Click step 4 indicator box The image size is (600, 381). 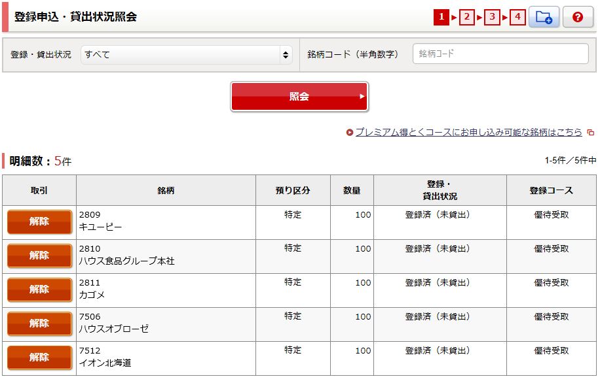[518, 18]
